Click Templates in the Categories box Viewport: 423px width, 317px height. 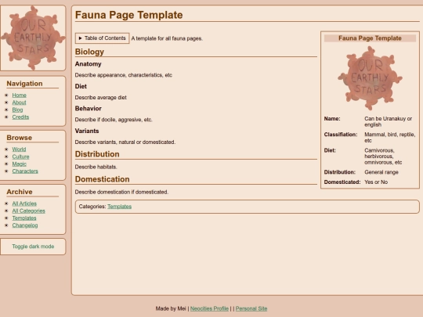120,207
